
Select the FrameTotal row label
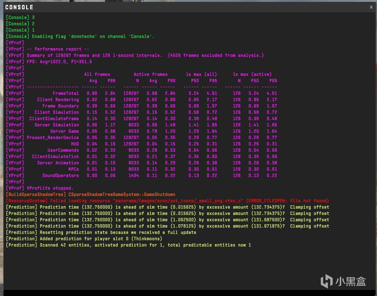[x=66, y=93]
